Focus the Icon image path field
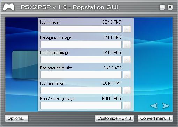 81,29
